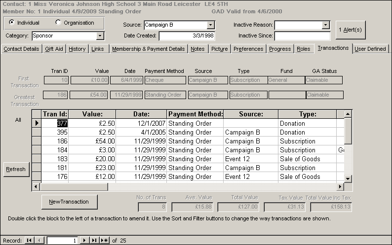Create new record with asterisk navigation button

[104, 240]
